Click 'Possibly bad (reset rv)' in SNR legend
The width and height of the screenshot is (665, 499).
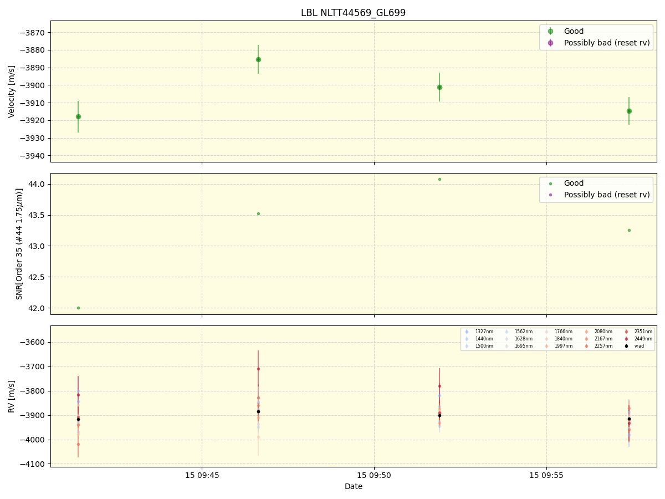(607, 195)
